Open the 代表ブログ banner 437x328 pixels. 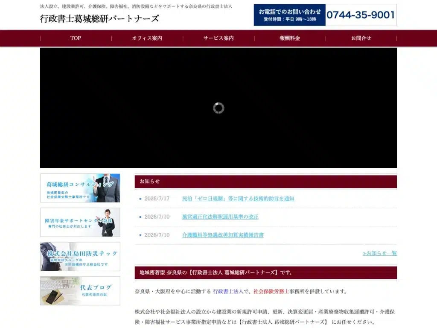coord(80,291)
